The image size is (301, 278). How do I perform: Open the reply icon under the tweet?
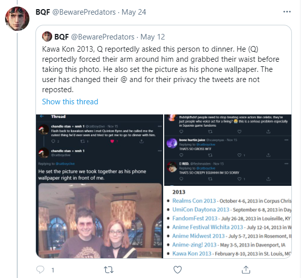(41, 269)
